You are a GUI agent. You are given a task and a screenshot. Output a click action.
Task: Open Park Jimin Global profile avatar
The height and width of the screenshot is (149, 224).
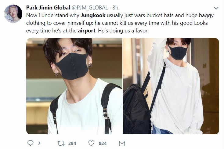pyautogui.click(x=13, y=13)
